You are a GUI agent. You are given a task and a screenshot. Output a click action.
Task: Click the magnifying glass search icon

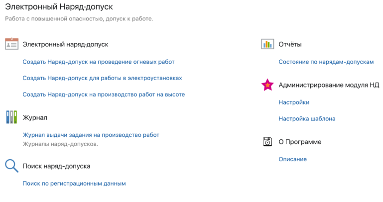point(11,166)
